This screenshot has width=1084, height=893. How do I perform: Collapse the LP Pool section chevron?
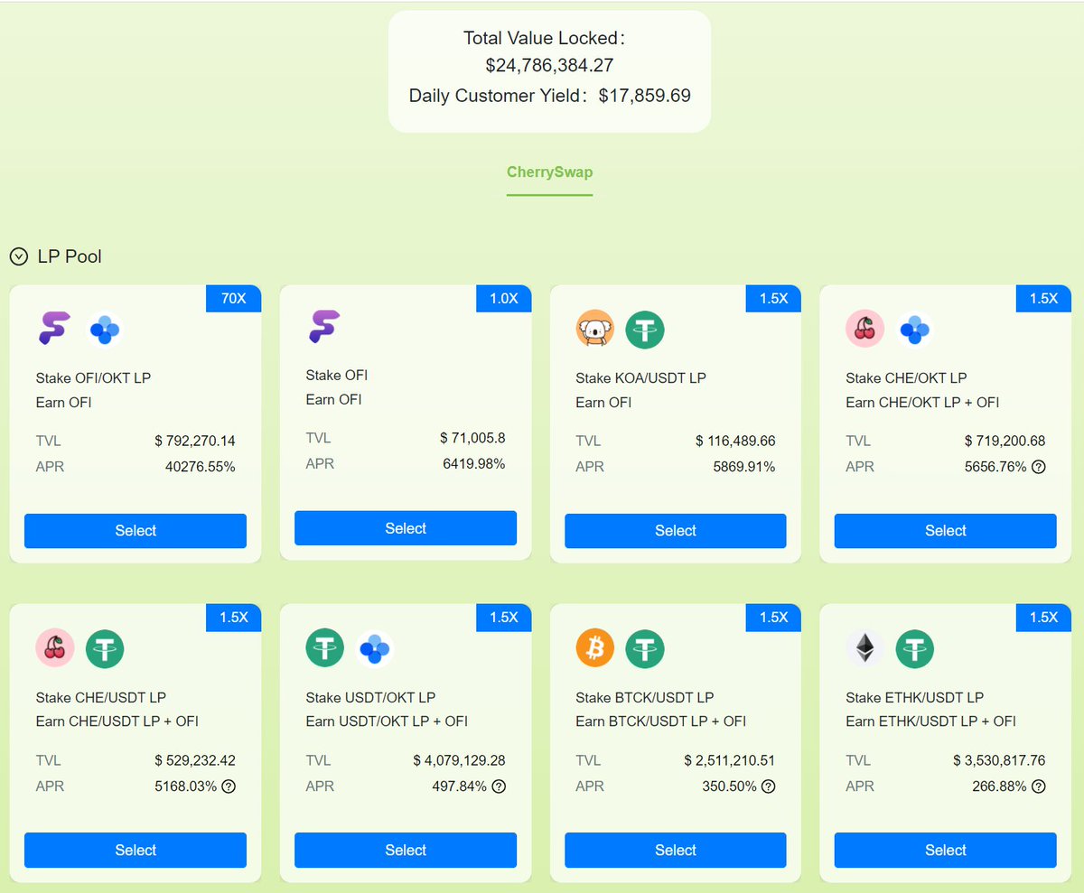coord(19,257)
